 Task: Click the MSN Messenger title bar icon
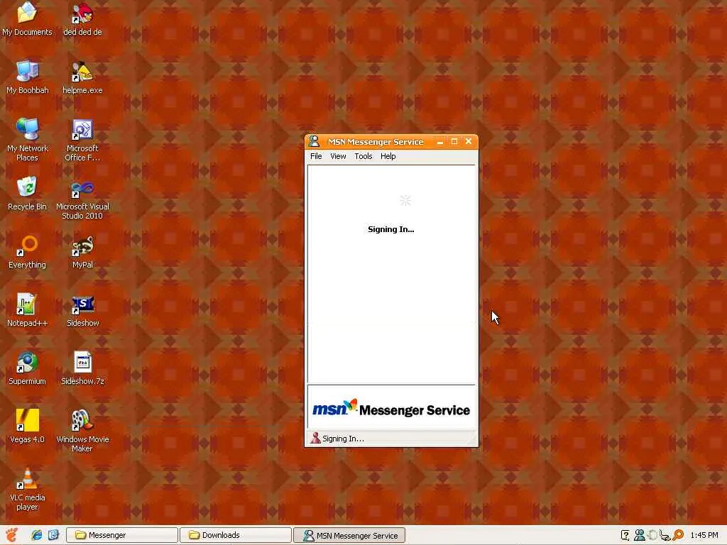[314, 141]
